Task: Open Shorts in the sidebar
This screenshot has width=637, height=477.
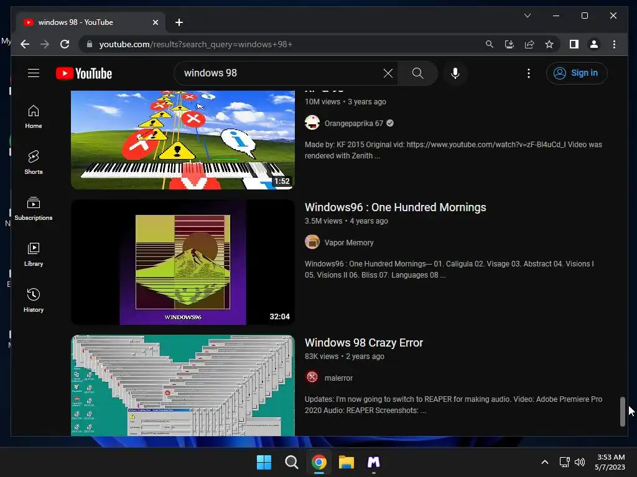Action: (34, 163)
